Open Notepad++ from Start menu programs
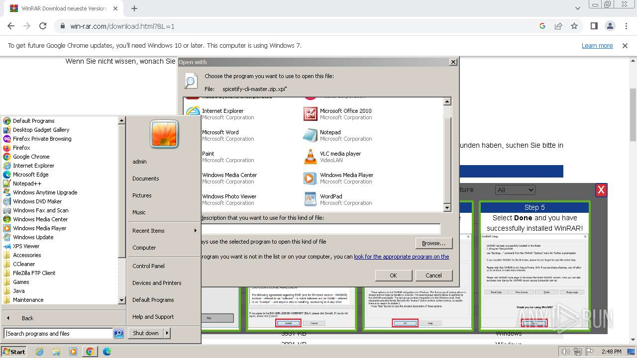This screenshot has width=637, height=358. point(27,183)
